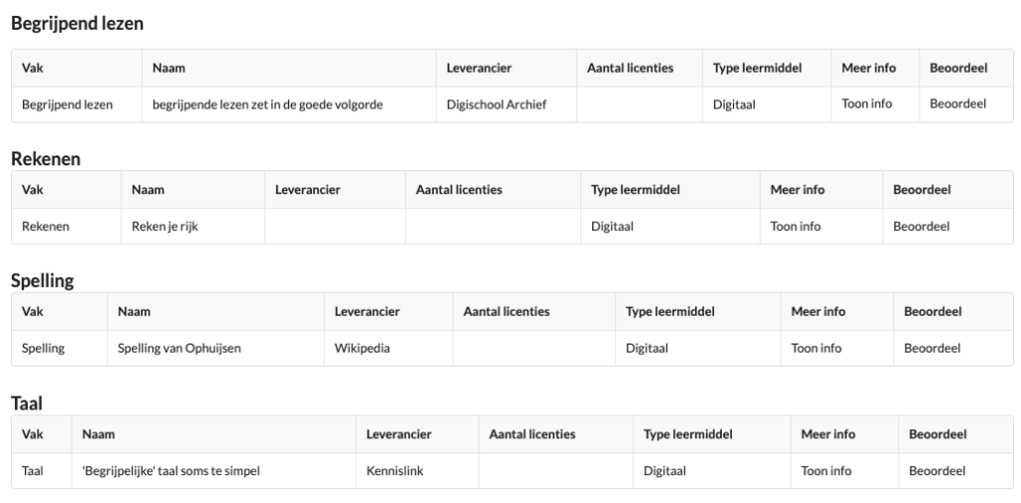The image size is (1021, 503).
Task: Select the Begrijpend lezen section heading
Action: 78,24
